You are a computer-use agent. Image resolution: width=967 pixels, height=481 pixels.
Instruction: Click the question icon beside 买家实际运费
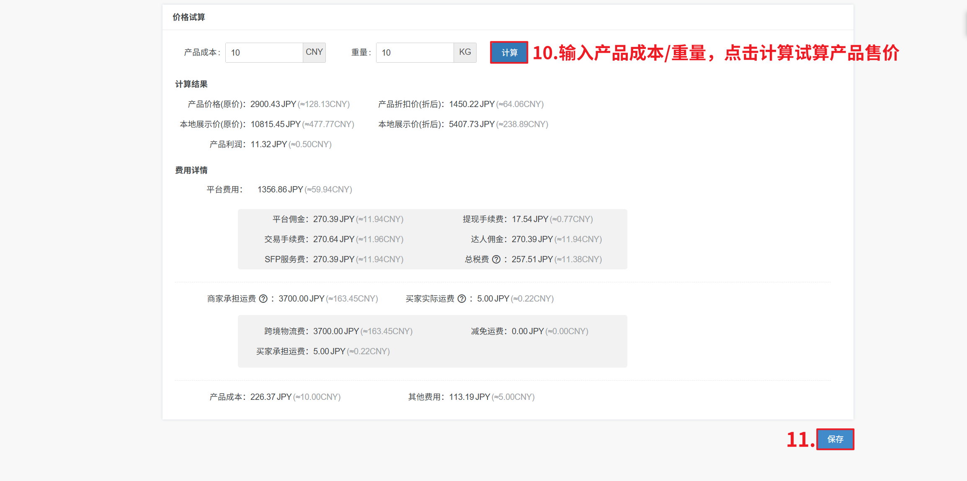(462, 299)
